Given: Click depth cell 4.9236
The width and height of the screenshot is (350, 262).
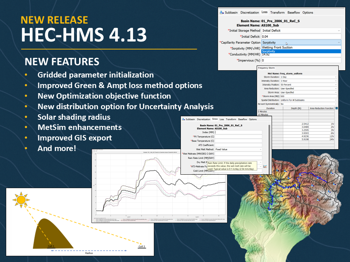Looking at the screenshot, I should click(296, 136).
